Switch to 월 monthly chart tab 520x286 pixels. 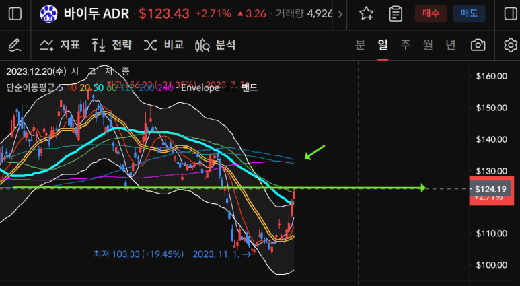(x=428, y=45)
